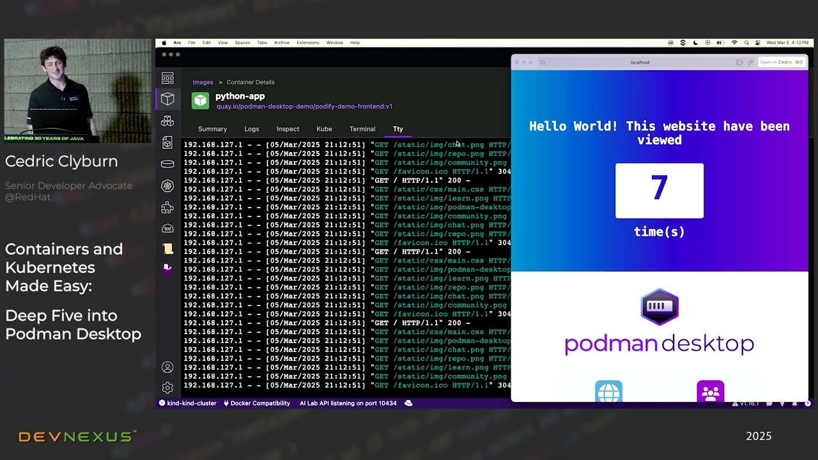Open the File menu

(192, 43)
